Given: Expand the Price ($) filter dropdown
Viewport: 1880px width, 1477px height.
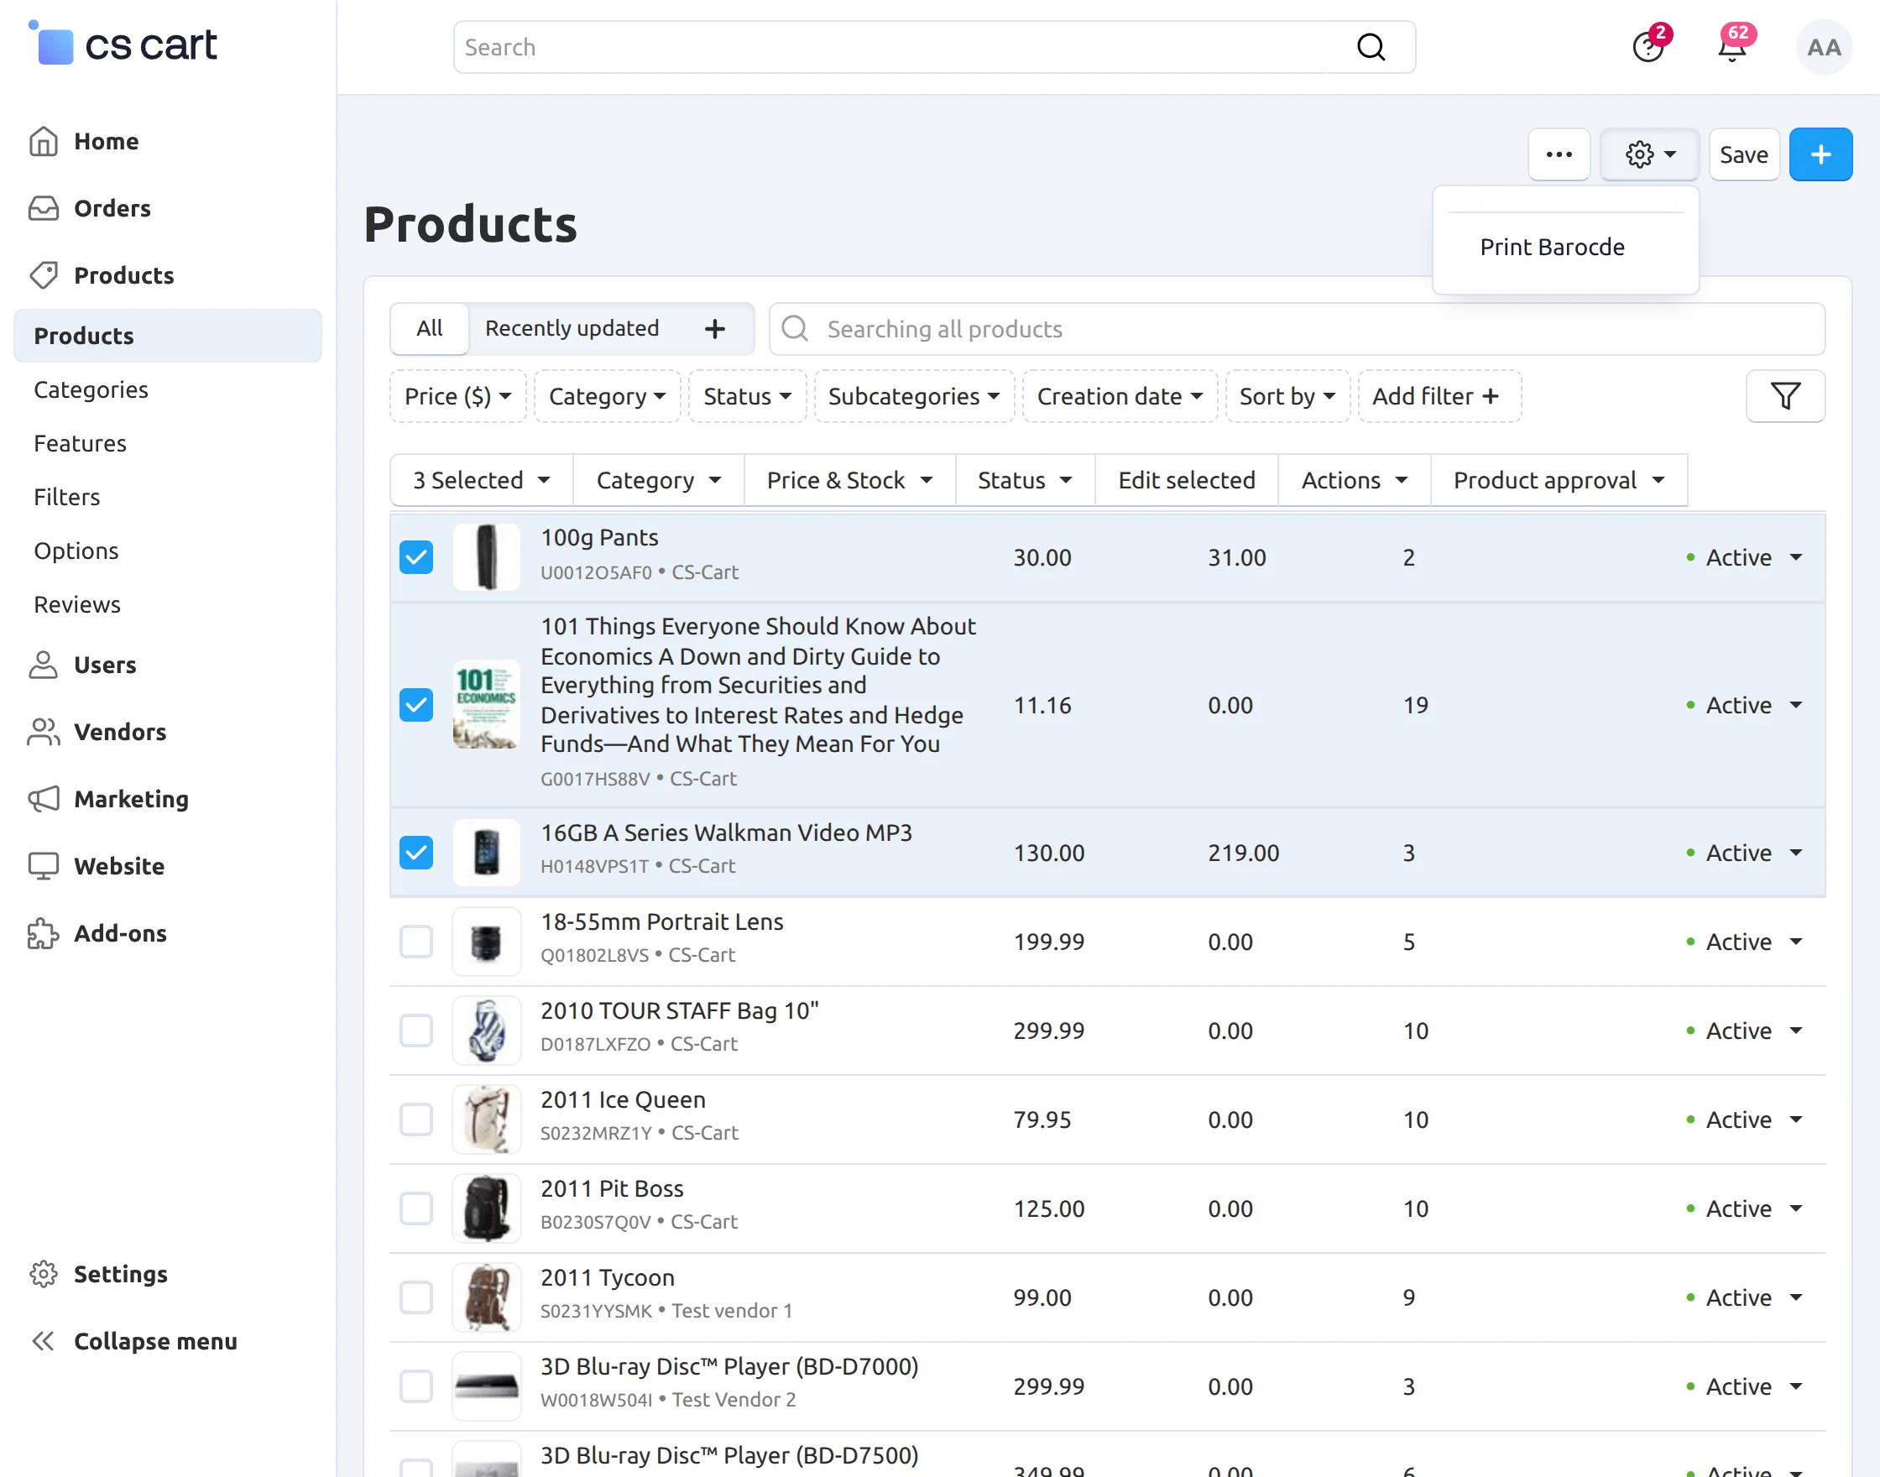Looking at the screenshot, I should click(457, 396).
